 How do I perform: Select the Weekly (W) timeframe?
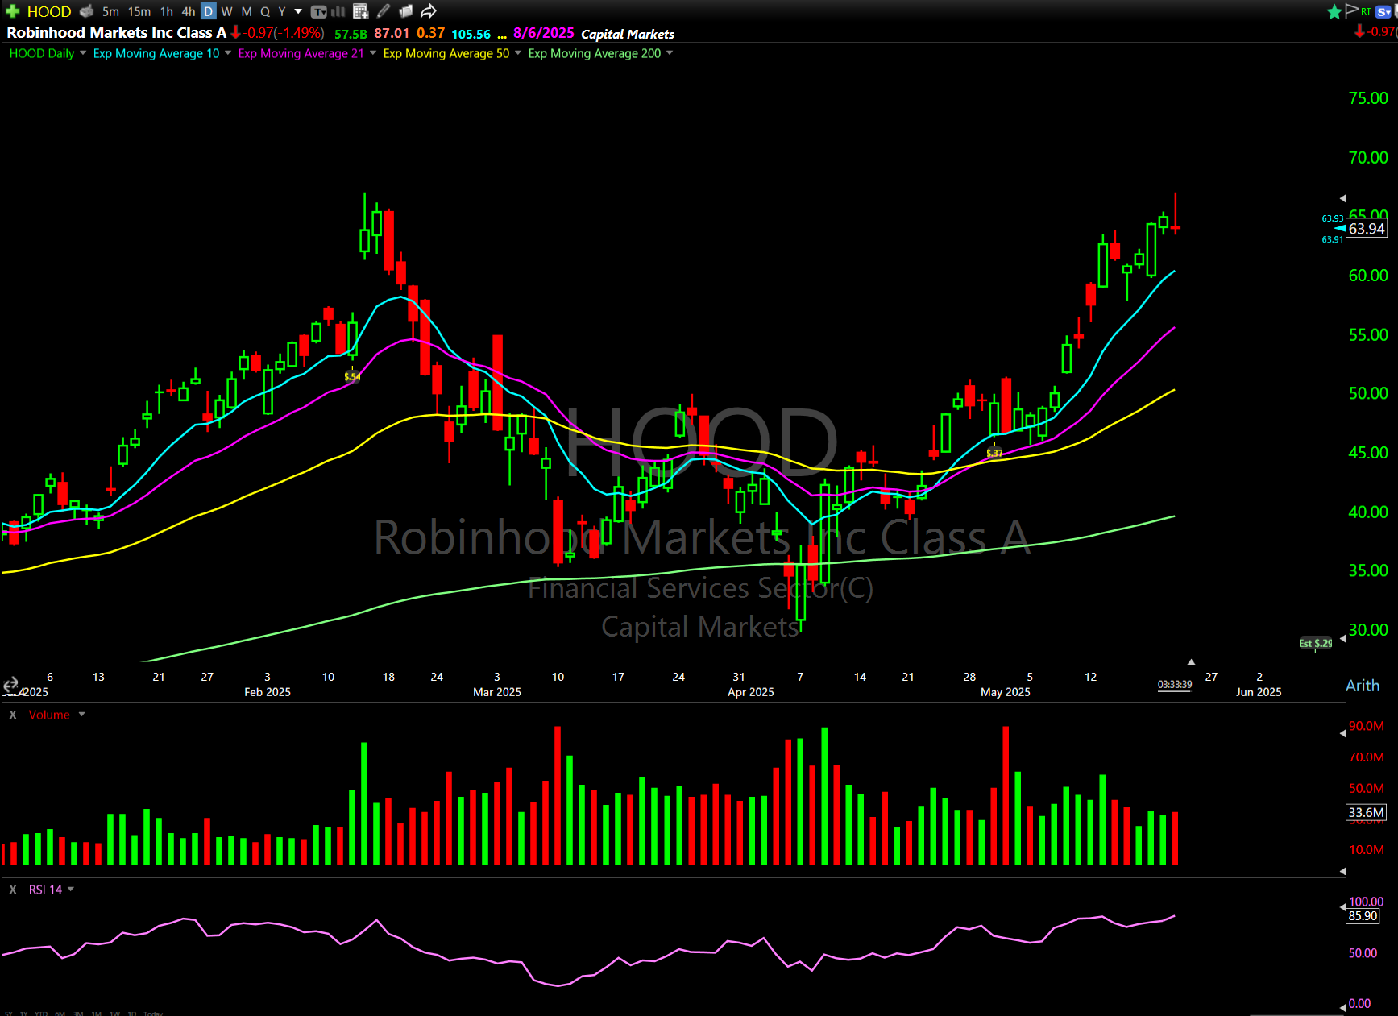coord(227,11)
